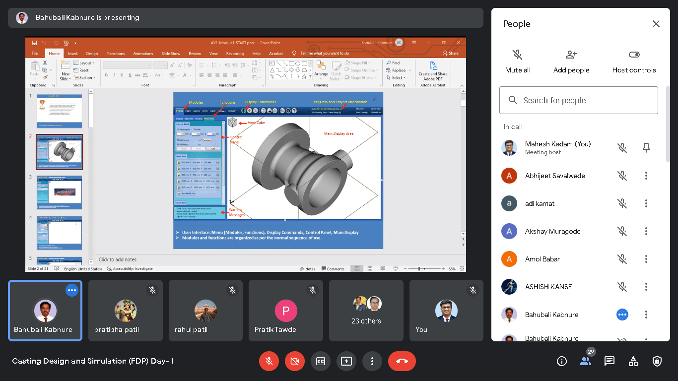Turn on the camera in call controls

295,361
